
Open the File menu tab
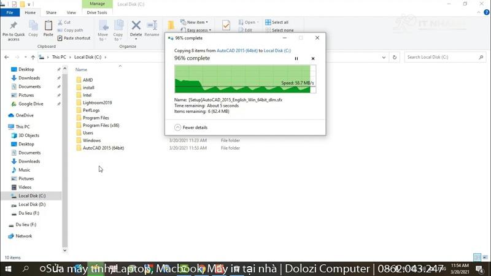point(10,12)
